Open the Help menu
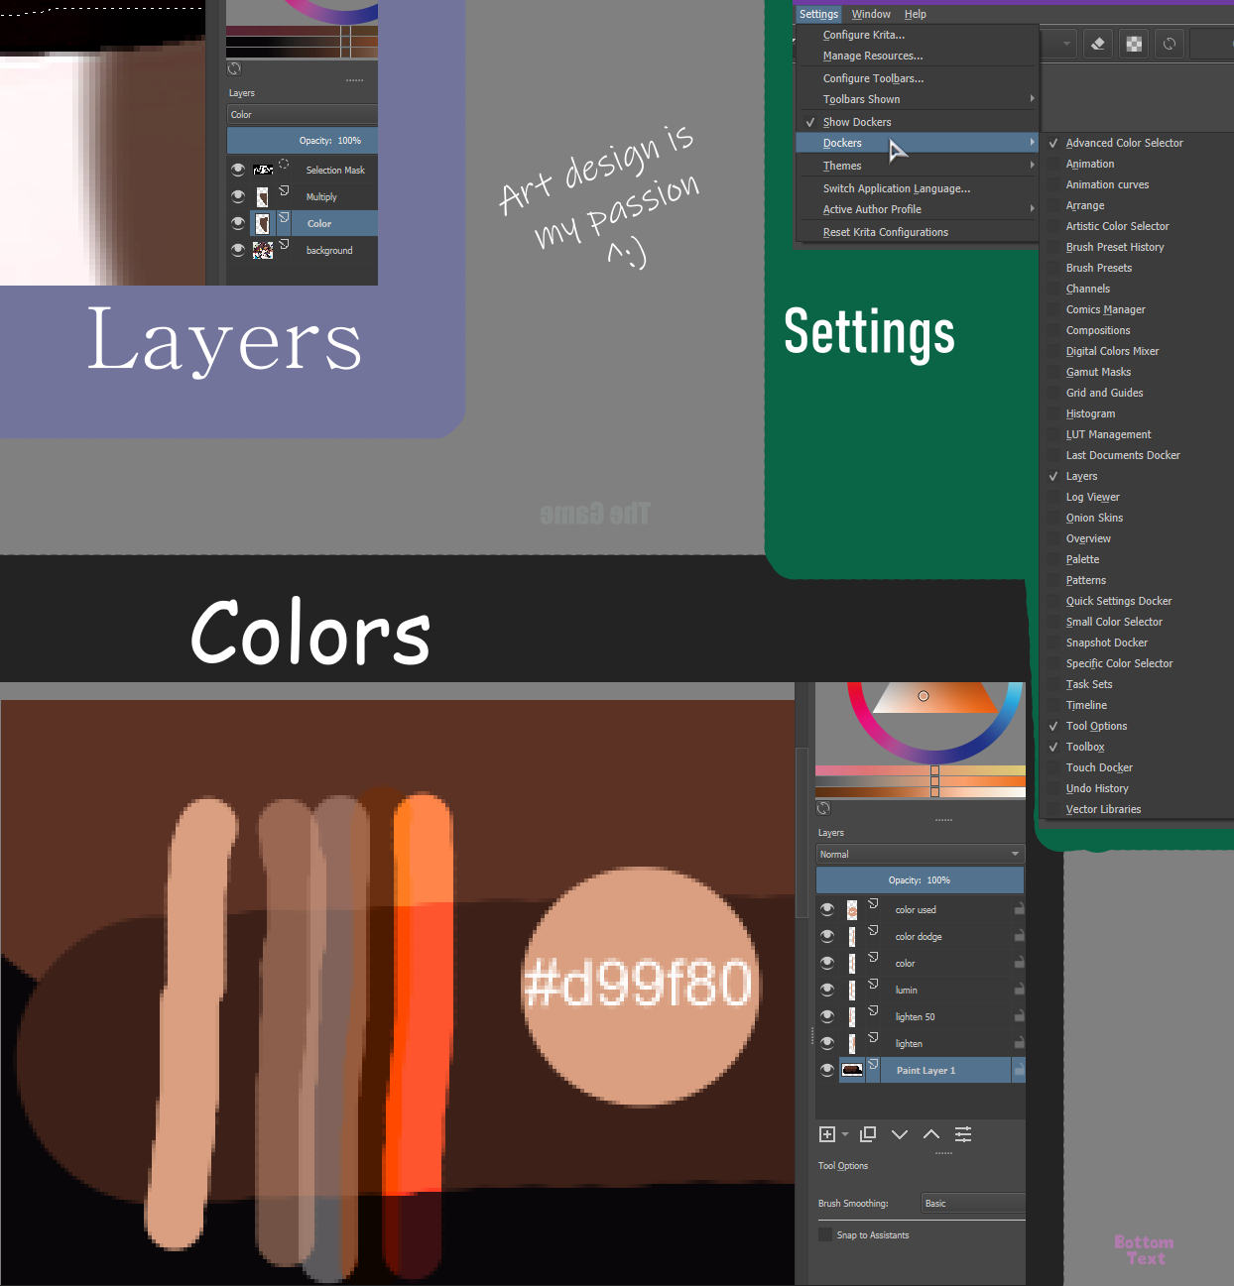This screenshot has width=1234, height=1286. point(916,14)
